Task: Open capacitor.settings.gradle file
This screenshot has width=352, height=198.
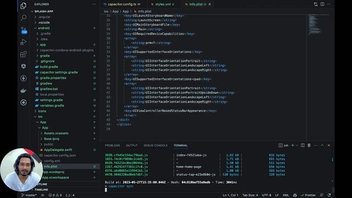Action: coord(59,72)
